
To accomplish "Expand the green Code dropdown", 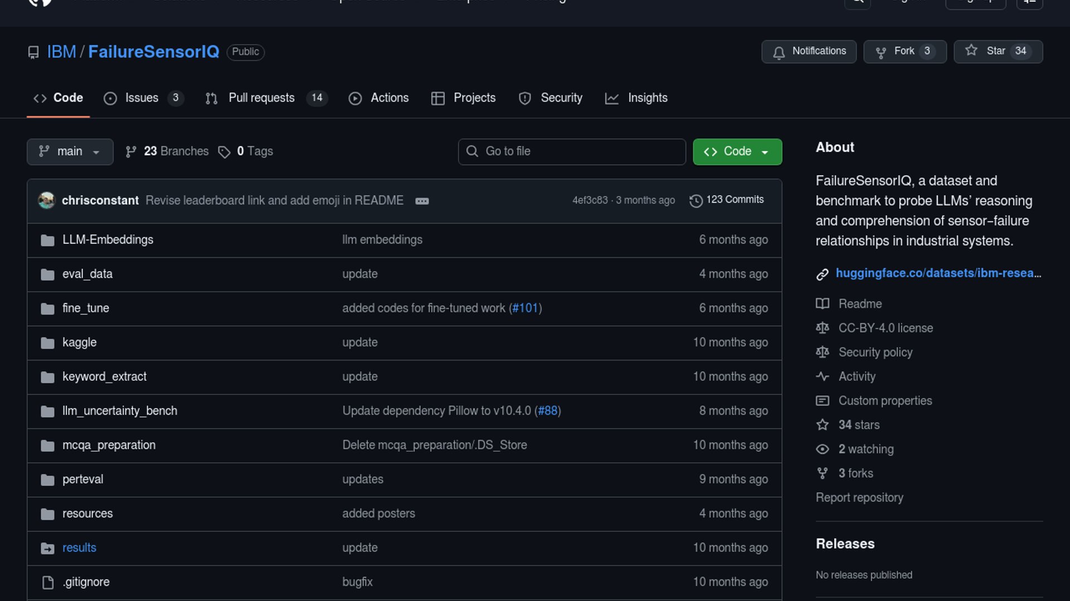I will (x=737, y=151).
